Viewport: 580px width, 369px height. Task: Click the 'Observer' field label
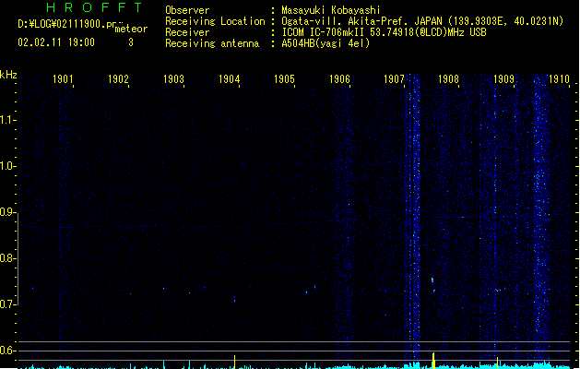pos(187,10)
